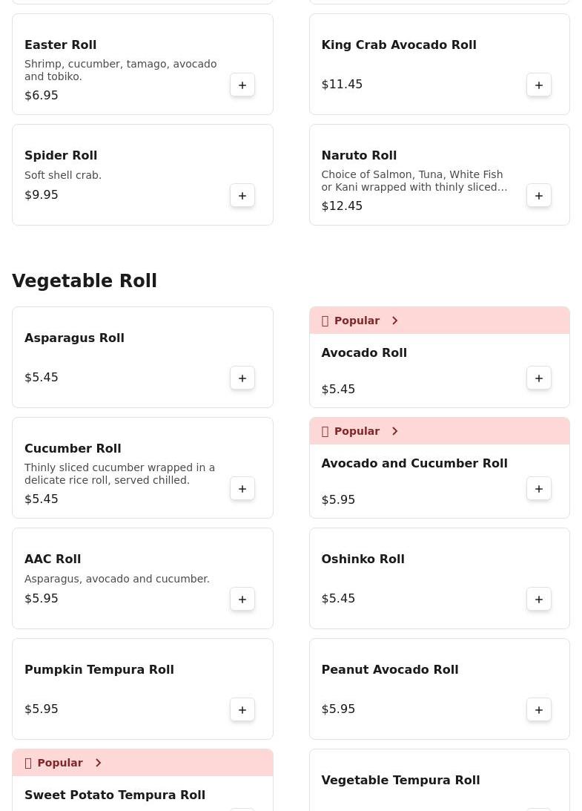Add Asparagus Roll to the cart
Image resolution: width=582 pixels, height=811 pixels.
click(x=242, y=378)
